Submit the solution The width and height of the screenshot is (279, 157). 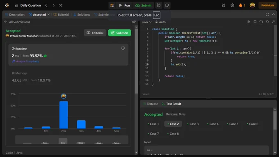coord(143,5)
